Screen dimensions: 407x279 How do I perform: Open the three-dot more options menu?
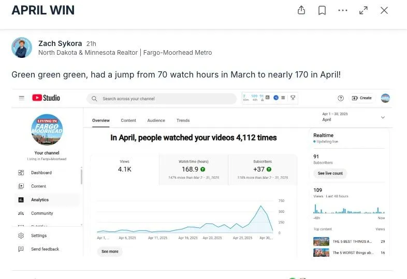(x=343, y=10)
